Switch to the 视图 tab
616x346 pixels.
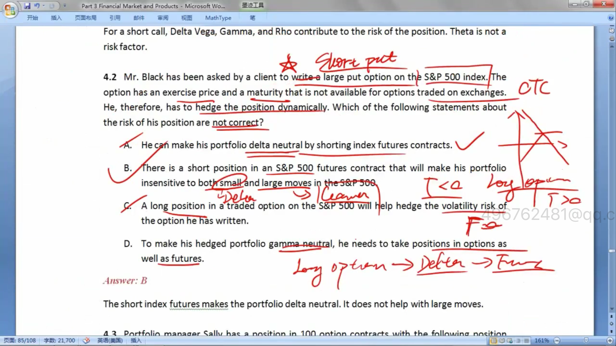pos(187,18)
